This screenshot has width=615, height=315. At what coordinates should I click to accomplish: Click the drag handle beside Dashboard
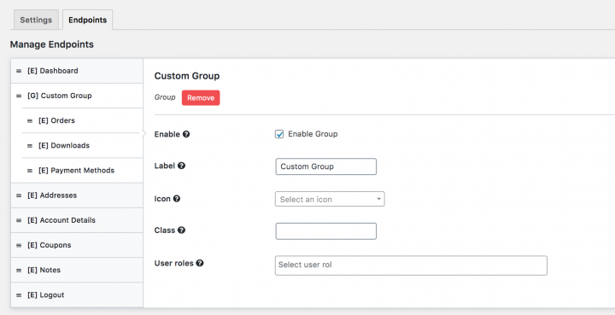19,71
